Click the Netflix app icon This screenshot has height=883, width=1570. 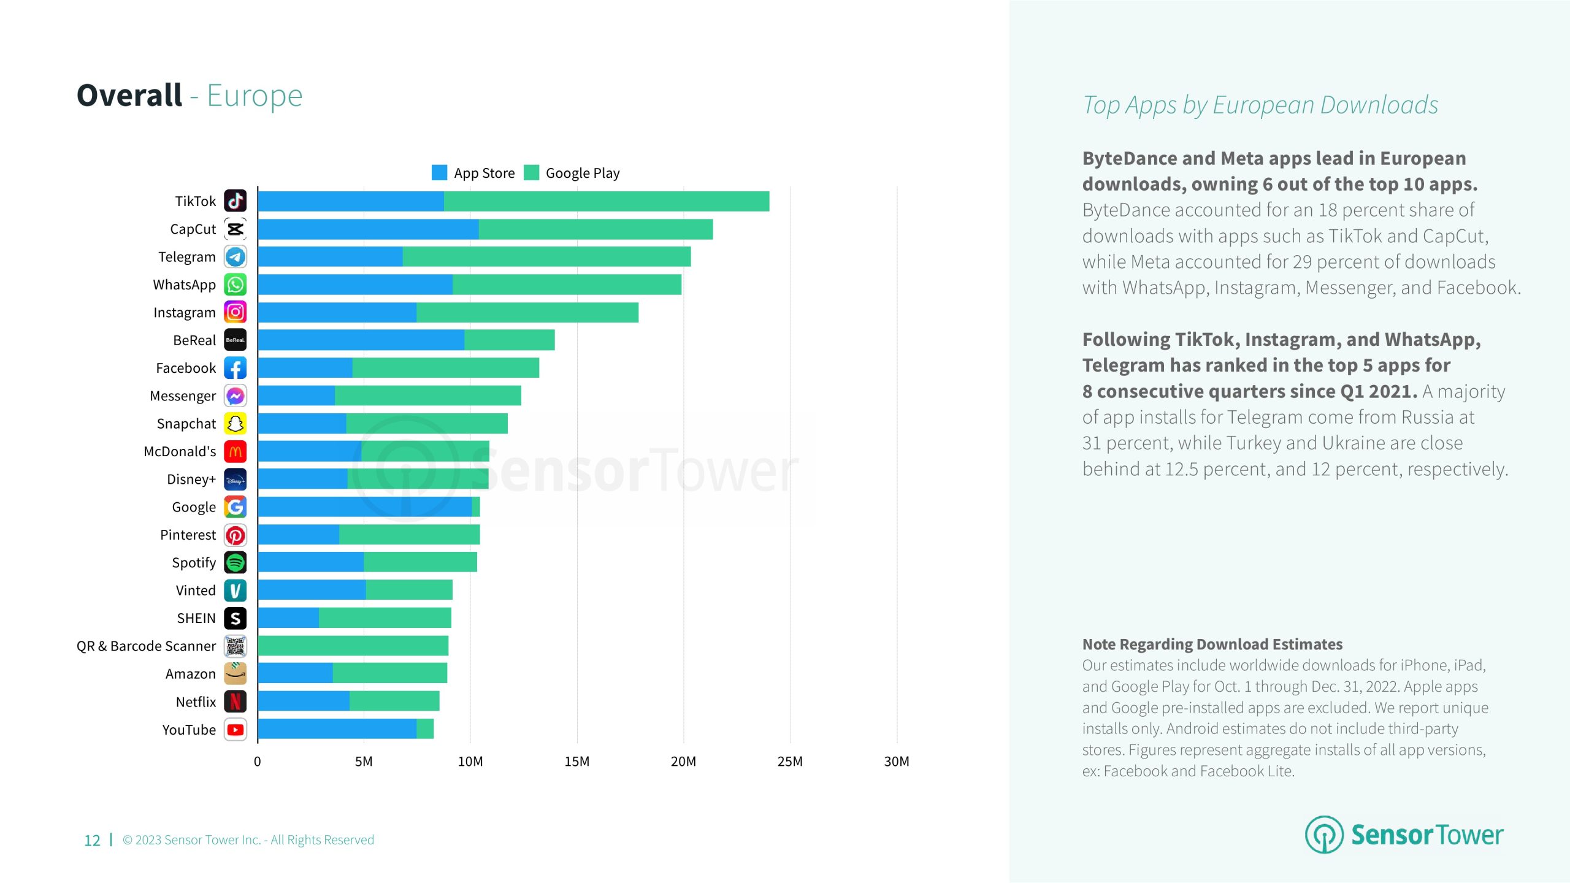235,701
